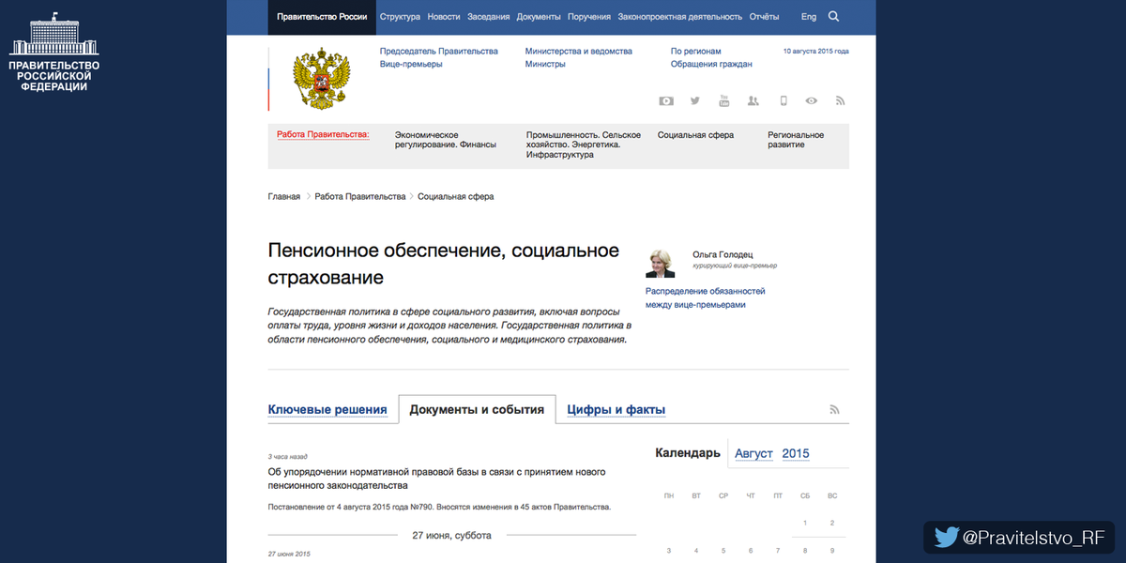Screen dimensions: 1126x563
Task: Open the Заседания menu
Action: coord(488,17)
